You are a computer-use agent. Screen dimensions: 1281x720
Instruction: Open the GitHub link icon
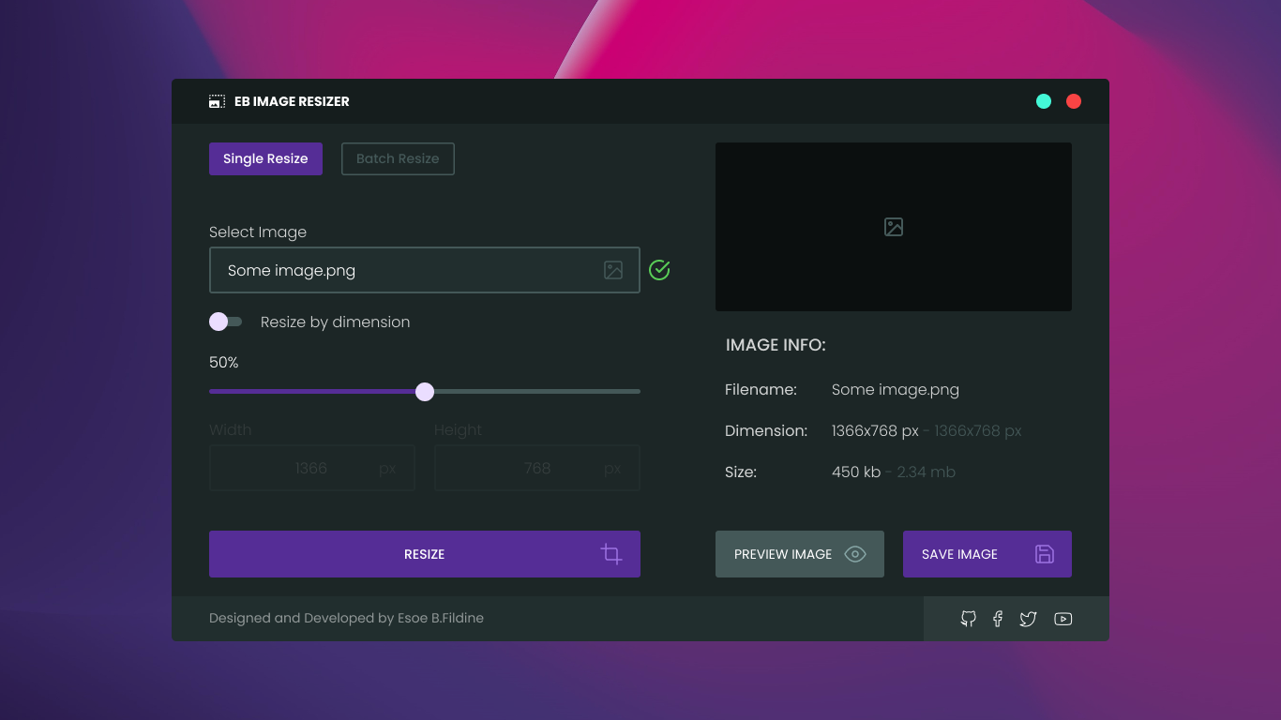click(969, 619)
